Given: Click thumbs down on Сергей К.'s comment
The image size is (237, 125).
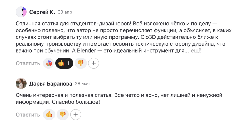Looking at the screenshot, I should tap(81, 63).
